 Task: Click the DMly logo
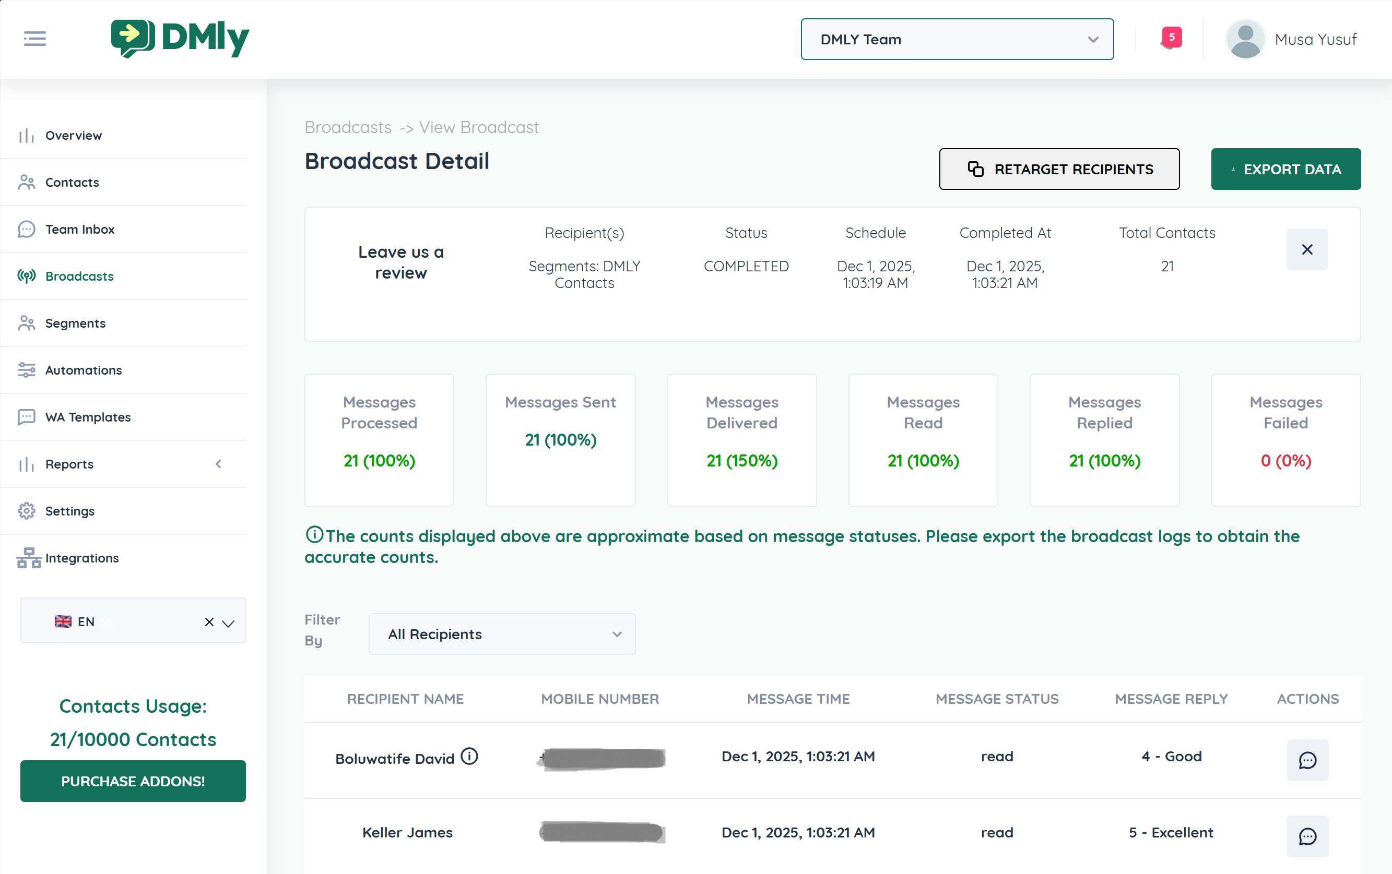(x=180, y=39)
